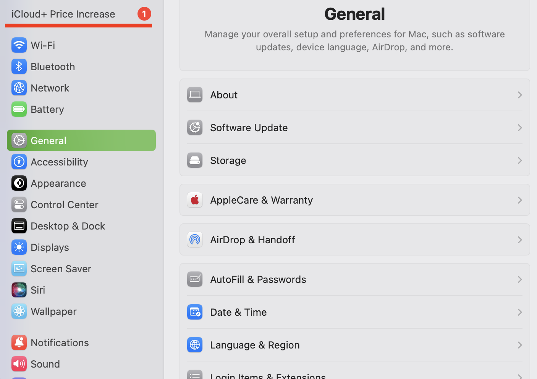Viewport: 537px width, 379px height.
Task: Open Sound settings via its speaker icon
Action: (19, 364)
